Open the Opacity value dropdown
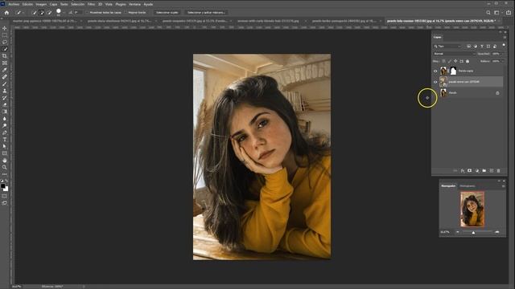Image resolution: width=515 pixels, height=289 pixels. [502, 54]
